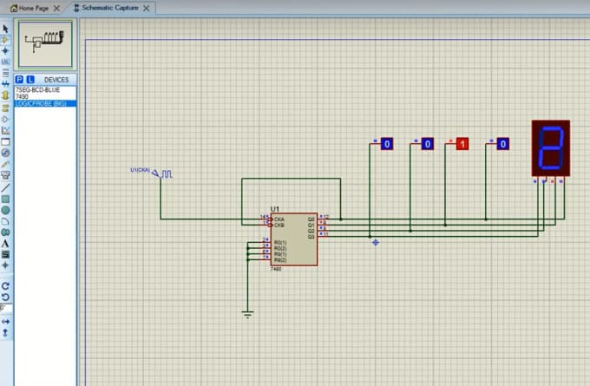Open Generator Mode tool
Screen dimensions: 590x386
(x=5, y=153)
